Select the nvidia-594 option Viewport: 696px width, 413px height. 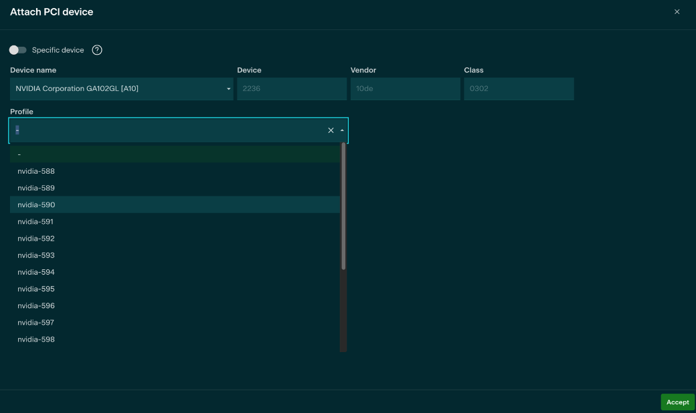pos(36,272)
